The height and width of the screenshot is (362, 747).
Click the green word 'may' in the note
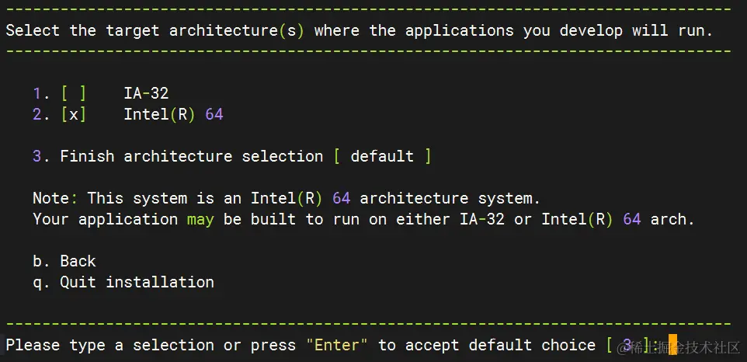[x=200, y=220]
